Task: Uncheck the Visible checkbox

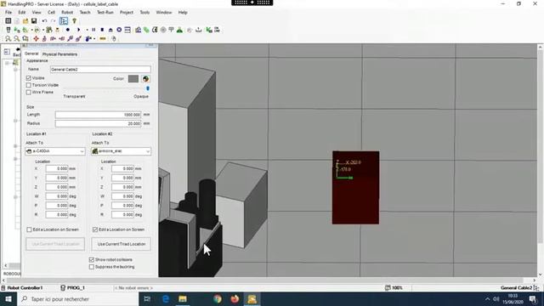Action: 28,78
